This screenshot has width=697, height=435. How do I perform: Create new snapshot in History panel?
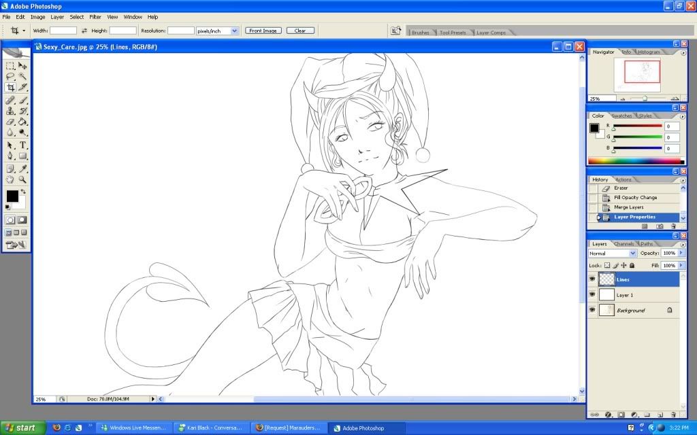(660, 226)
